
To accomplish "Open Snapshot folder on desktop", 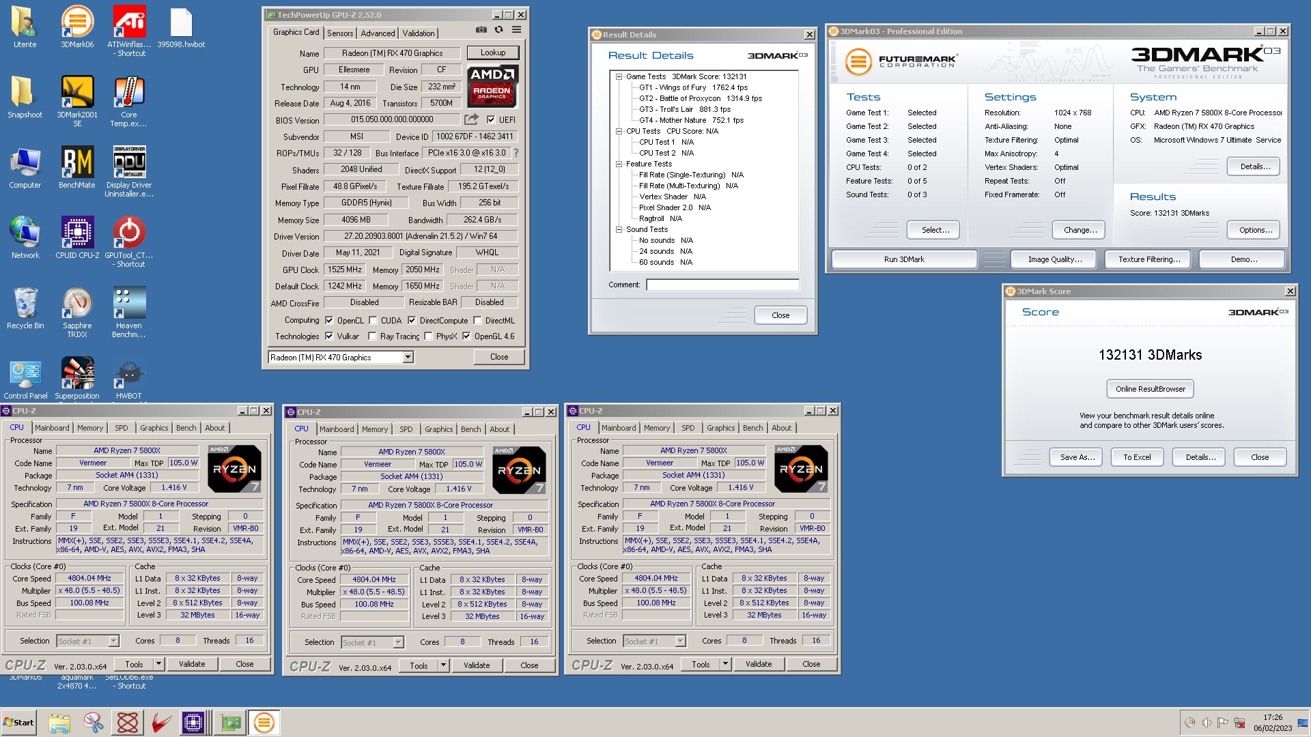I will tap(25, 97).
